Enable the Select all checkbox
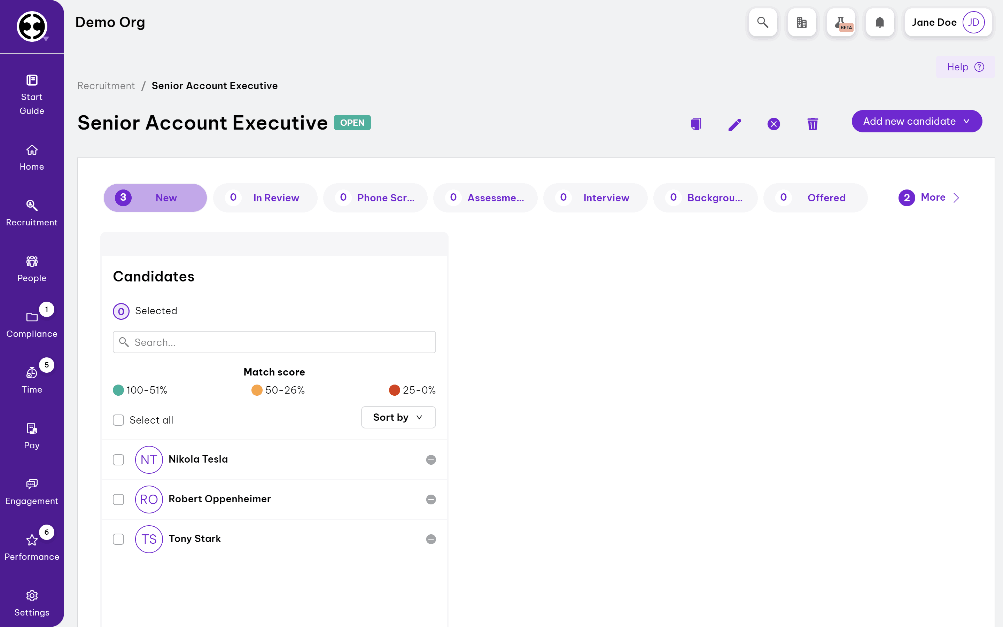The height and width of the screenshot is (627, 1003). (118, 420)
